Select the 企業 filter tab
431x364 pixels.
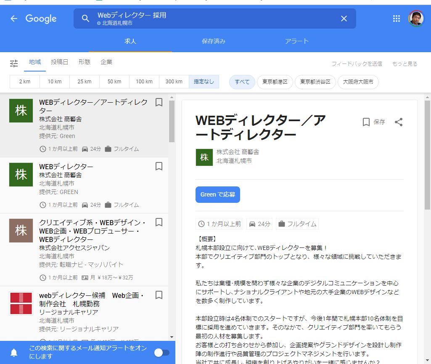[x=106, y=62]
